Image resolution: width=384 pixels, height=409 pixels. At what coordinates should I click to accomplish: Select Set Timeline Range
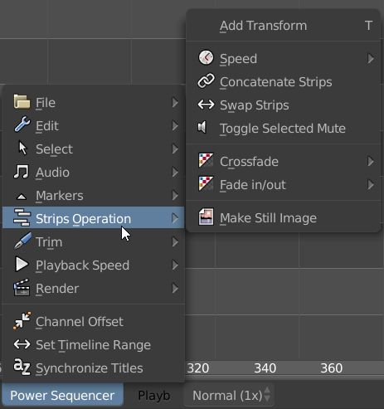[x=94, y=345]
